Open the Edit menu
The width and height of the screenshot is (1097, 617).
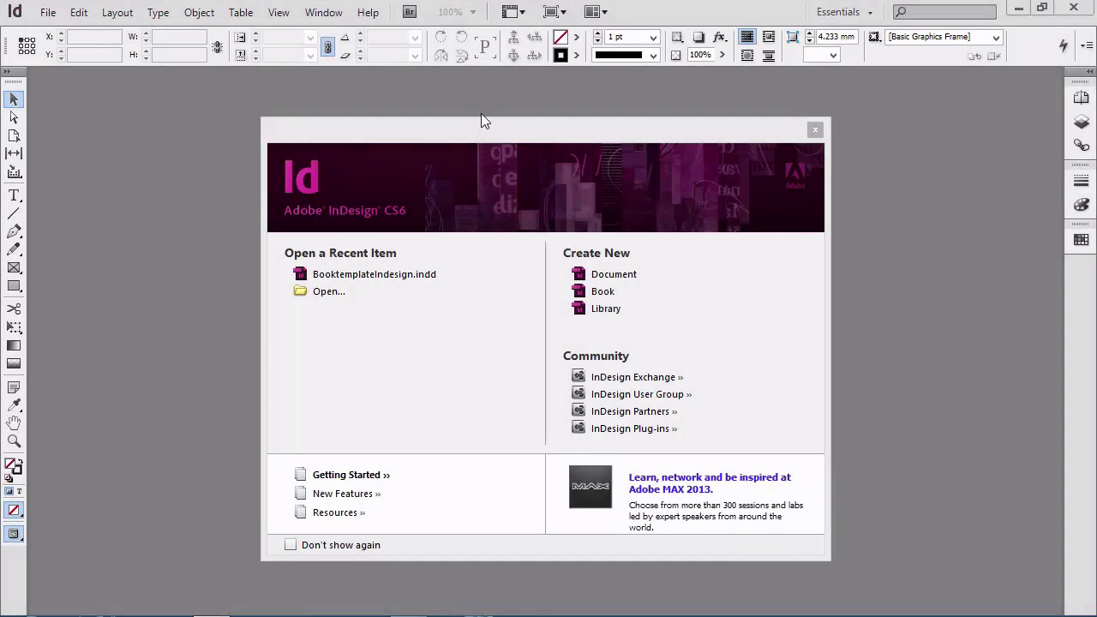click(x=79, y=12)
